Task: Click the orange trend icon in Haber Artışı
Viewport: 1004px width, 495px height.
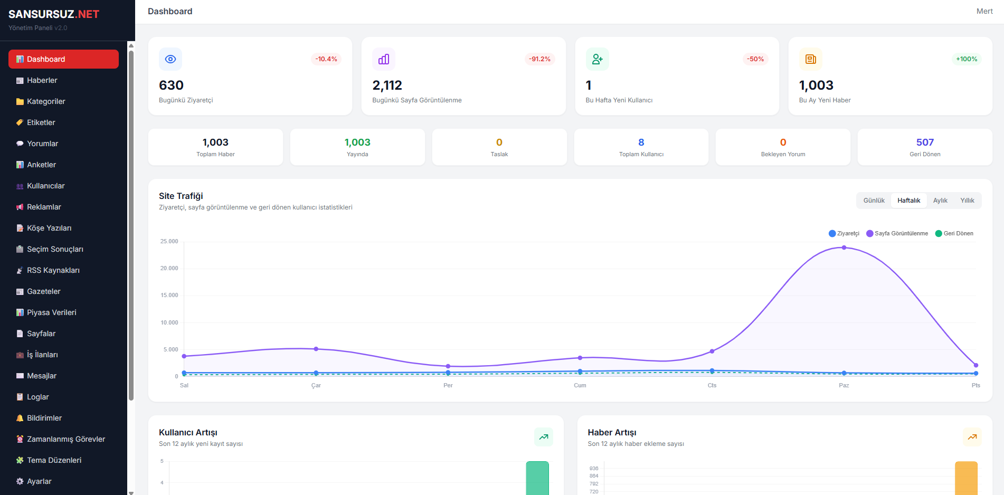Action: [x=972, y=437]
